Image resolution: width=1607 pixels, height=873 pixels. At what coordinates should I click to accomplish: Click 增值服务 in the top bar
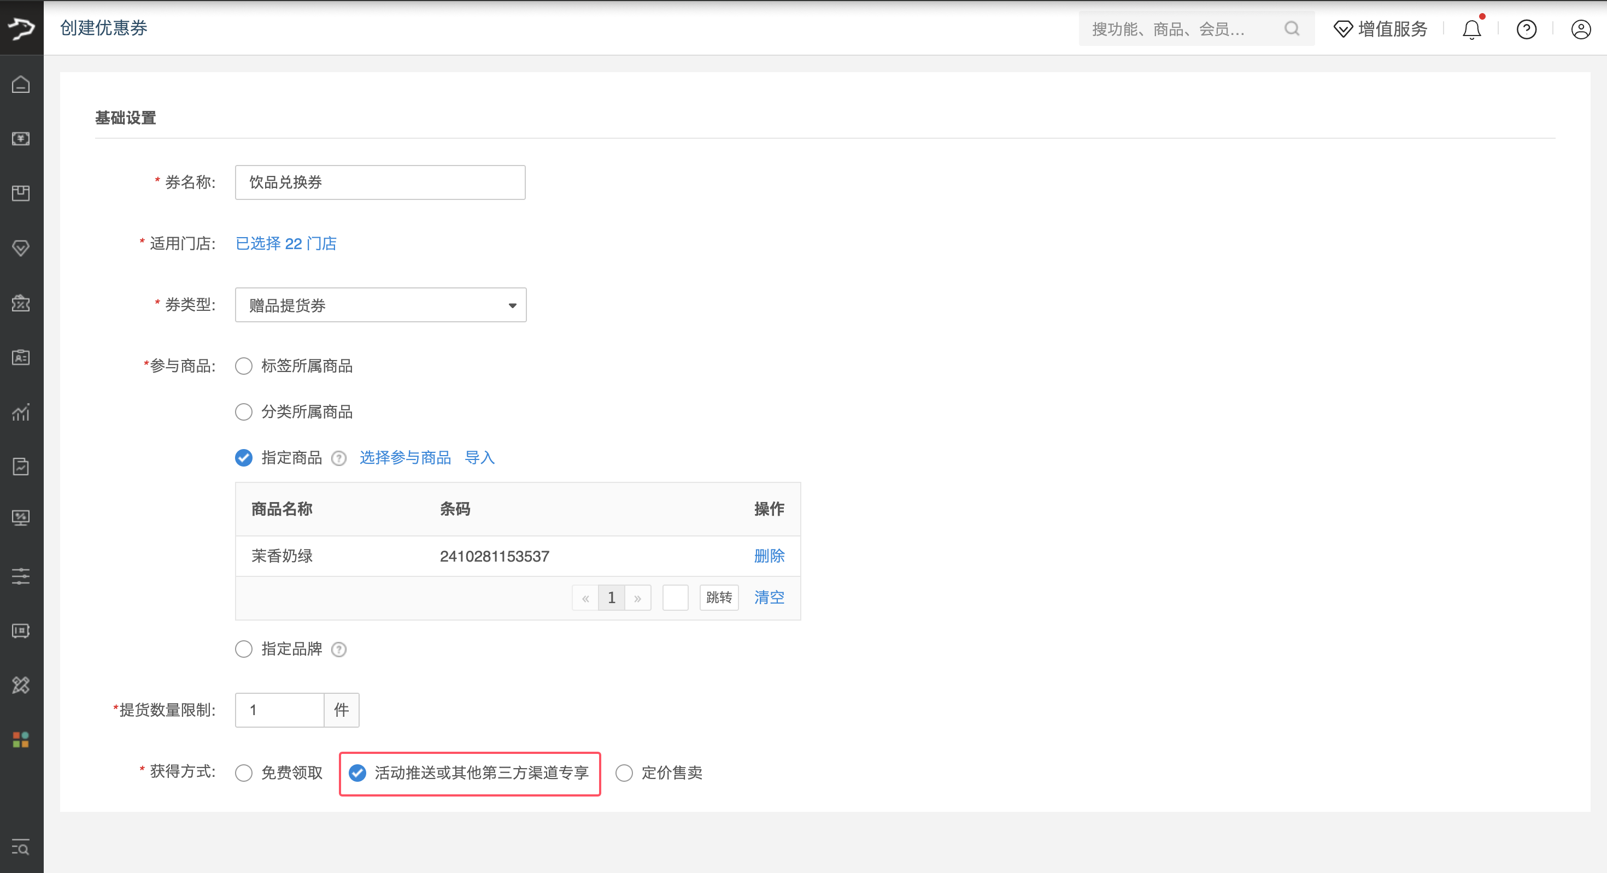(x=1392, y=30)
